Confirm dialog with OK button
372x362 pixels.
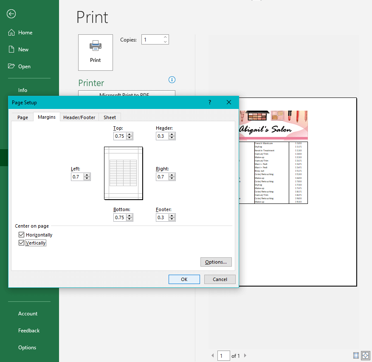tap(184, 279)
